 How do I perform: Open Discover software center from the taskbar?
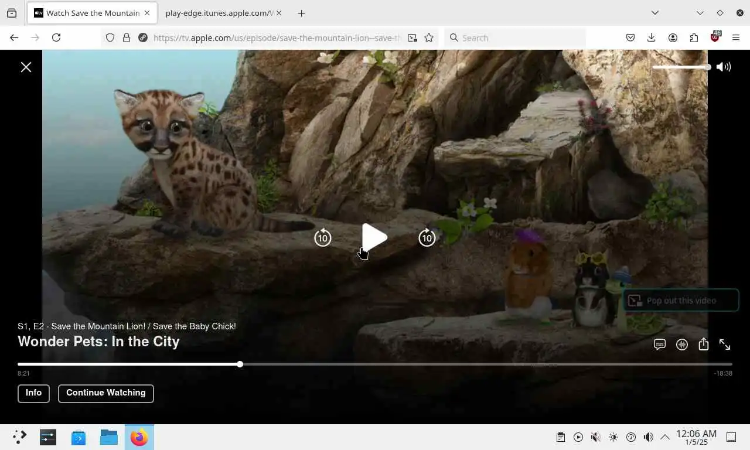pos(79,437)
